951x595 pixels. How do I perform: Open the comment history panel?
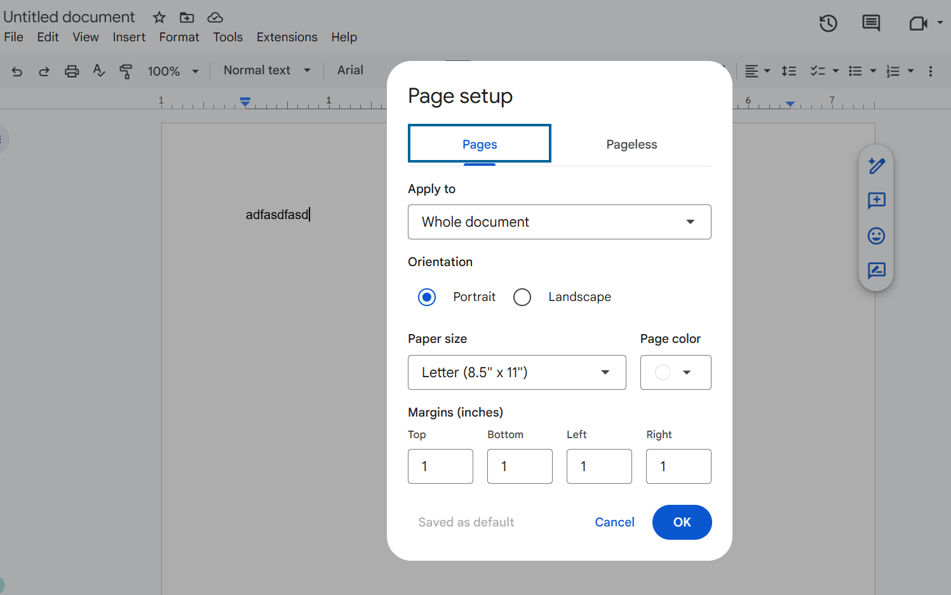tap(871, 23)
